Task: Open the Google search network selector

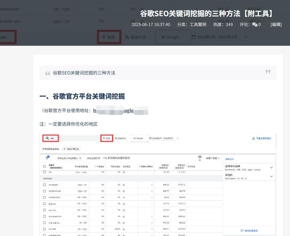Action: point(140,138)
